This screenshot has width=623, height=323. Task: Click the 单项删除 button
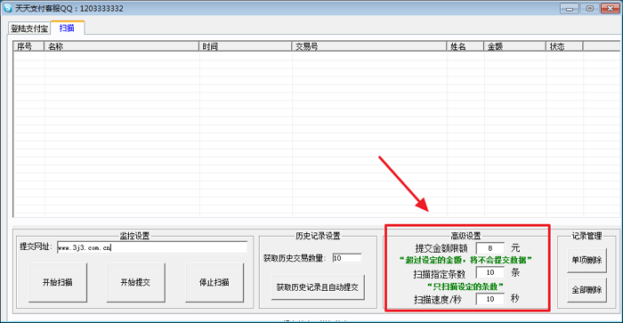tap(587, 260)
